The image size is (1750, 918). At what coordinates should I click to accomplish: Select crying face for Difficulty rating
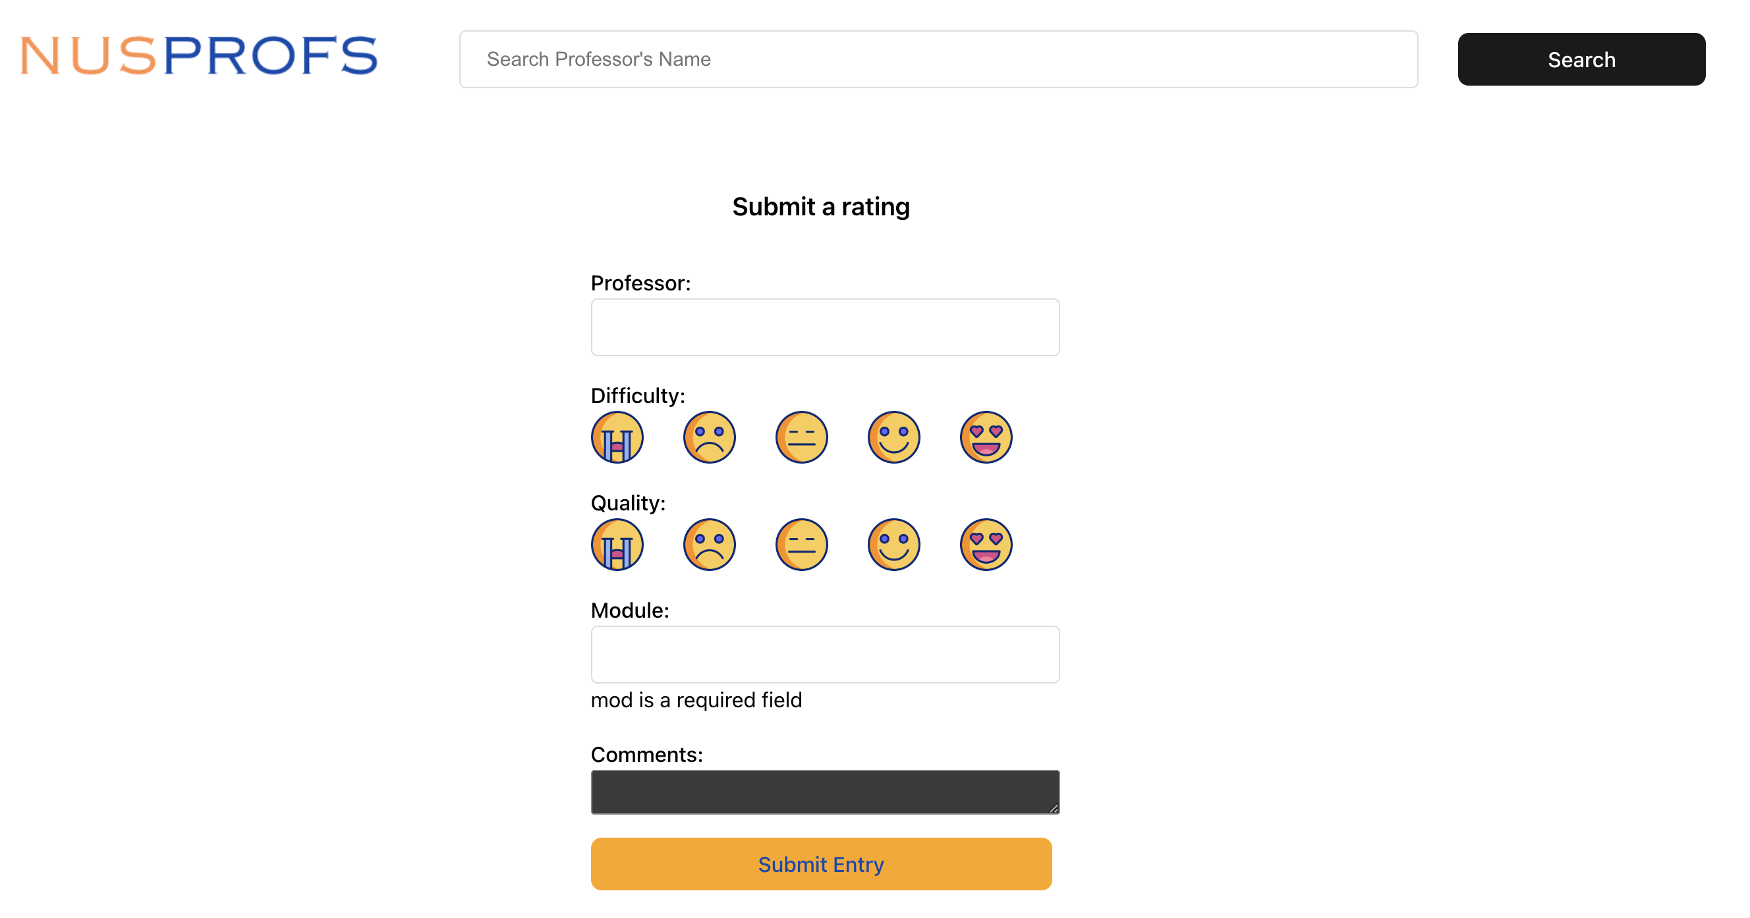[617, 437]
